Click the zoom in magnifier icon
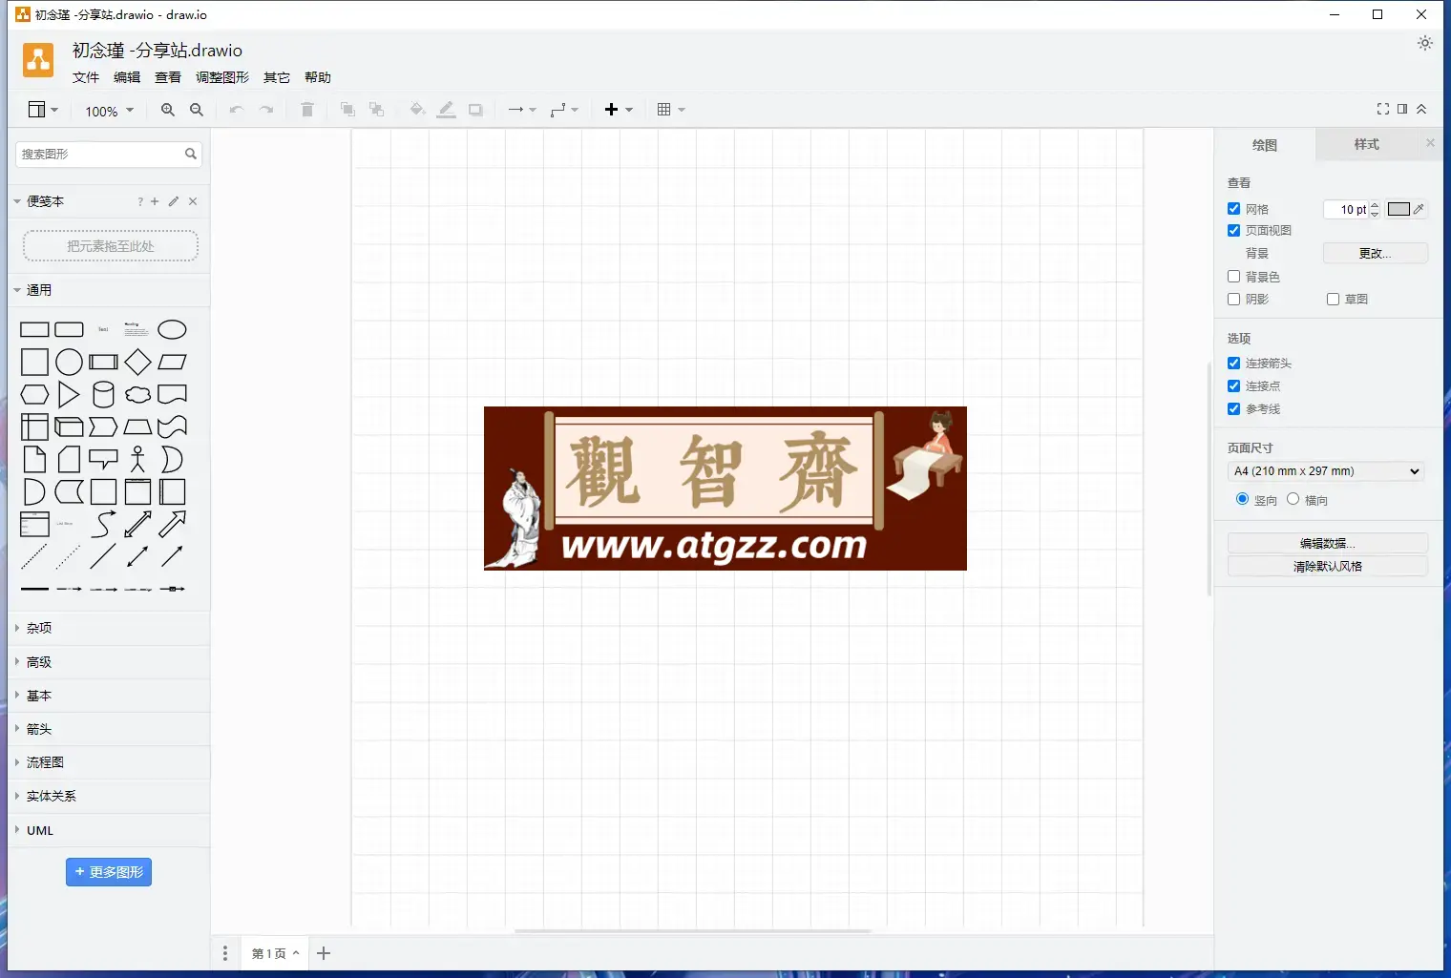This screenshot has width=1451, height=978. pyautogui.click(x=168, y=110)
